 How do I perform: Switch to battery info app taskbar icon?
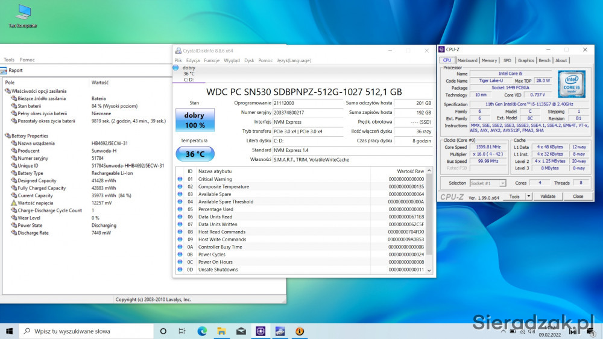point(300,331)
